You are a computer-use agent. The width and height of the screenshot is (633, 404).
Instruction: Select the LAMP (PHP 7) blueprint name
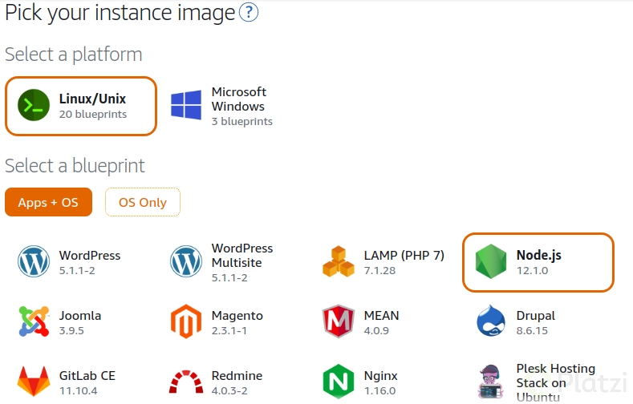click(404, 255)
